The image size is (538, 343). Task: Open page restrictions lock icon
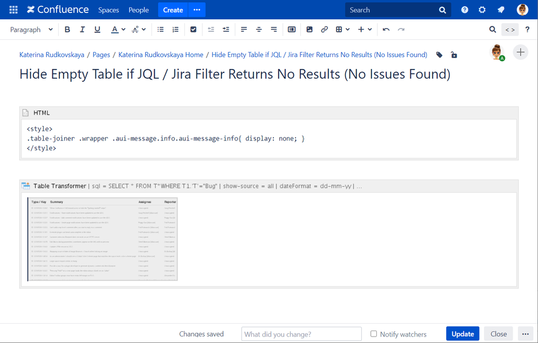coord(454,55)
